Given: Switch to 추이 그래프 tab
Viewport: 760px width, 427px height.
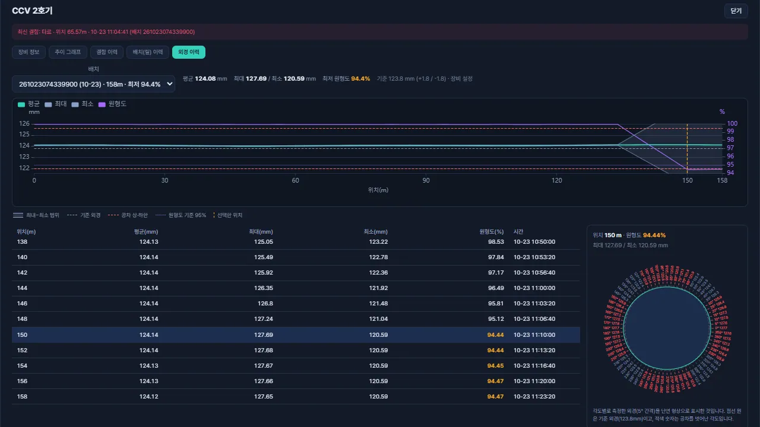Looking at the screenshot, I should 68,52.
